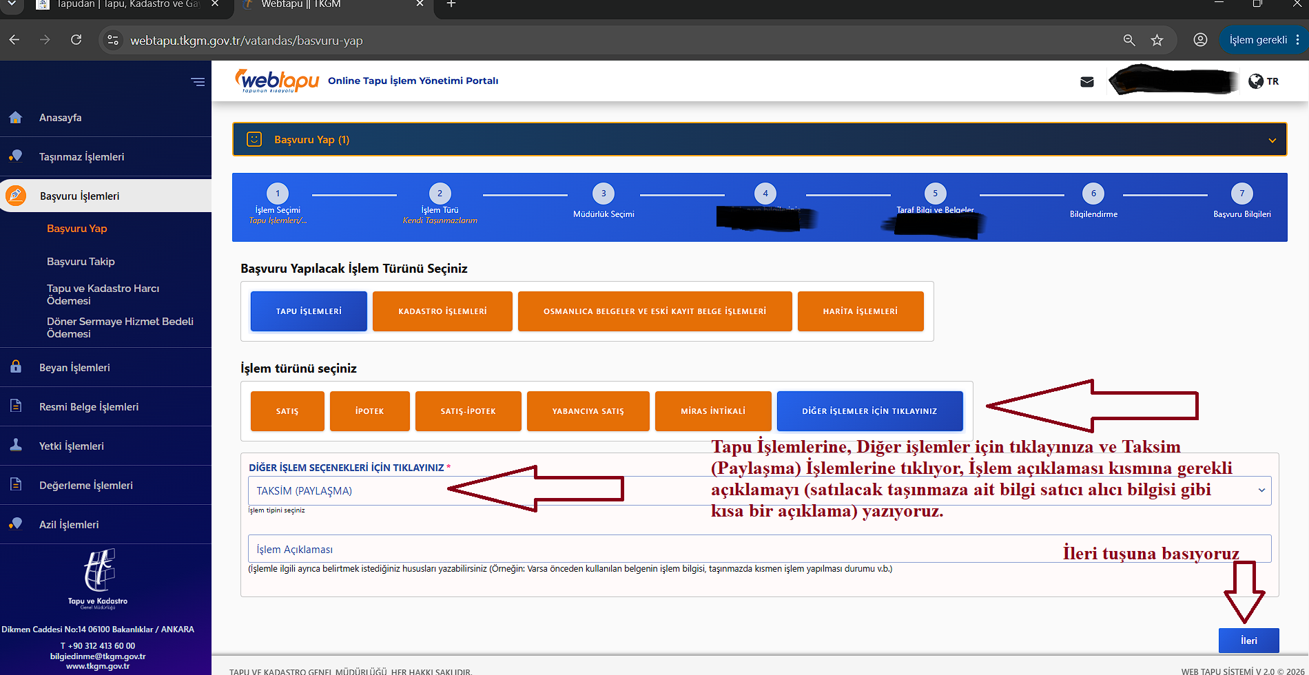Click the Değerleme İşlemleri document icon
Screen dimensions: 1309x675
coord(16,484)
